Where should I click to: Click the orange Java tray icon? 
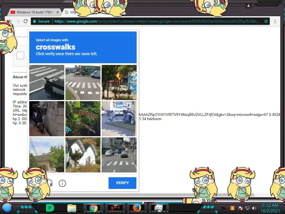pyautogui.click(x=232, y=208)
